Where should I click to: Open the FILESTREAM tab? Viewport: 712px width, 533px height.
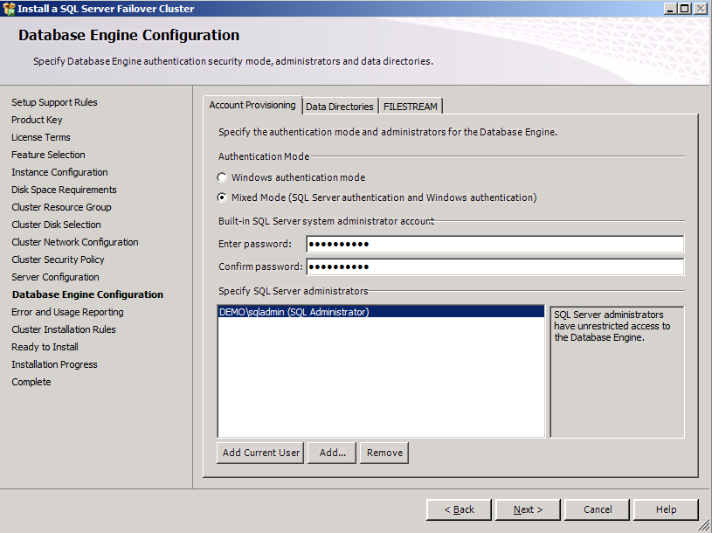pos(410,107)
